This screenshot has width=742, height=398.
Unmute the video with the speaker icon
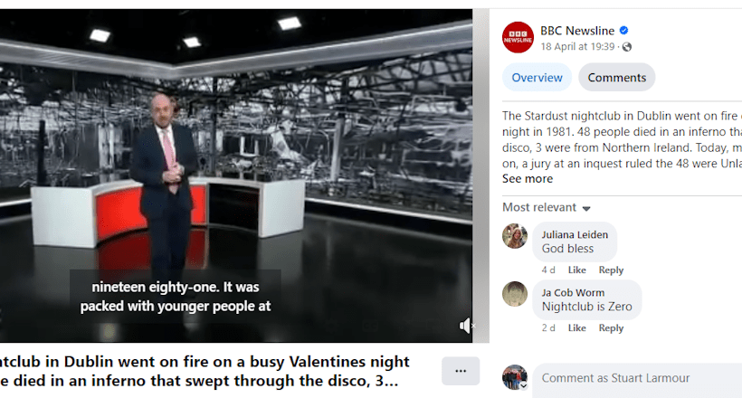coord(466,326)
